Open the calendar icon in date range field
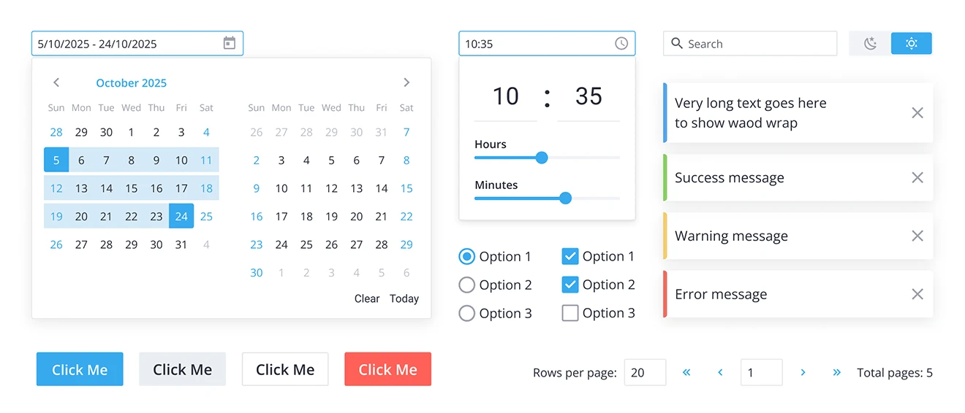 pos(230,43)
